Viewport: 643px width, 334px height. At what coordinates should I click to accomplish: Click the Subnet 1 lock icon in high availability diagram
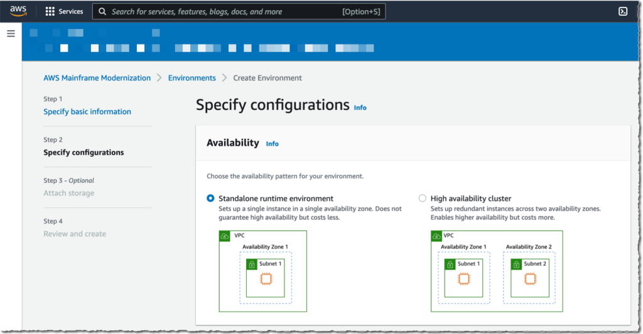pos(450,264)
